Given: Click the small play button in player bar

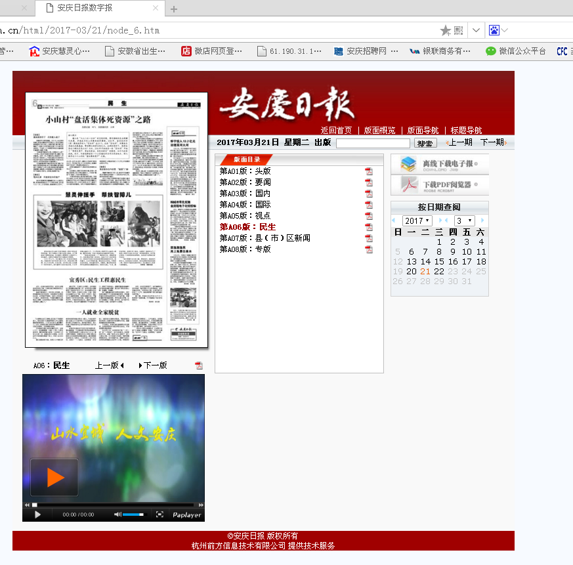Looking at the screenshot, I should (x=37, y=514).
